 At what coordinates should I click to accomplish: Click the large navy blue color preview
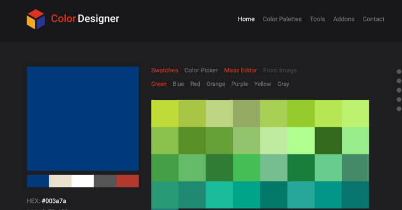[x=83, y=119]
